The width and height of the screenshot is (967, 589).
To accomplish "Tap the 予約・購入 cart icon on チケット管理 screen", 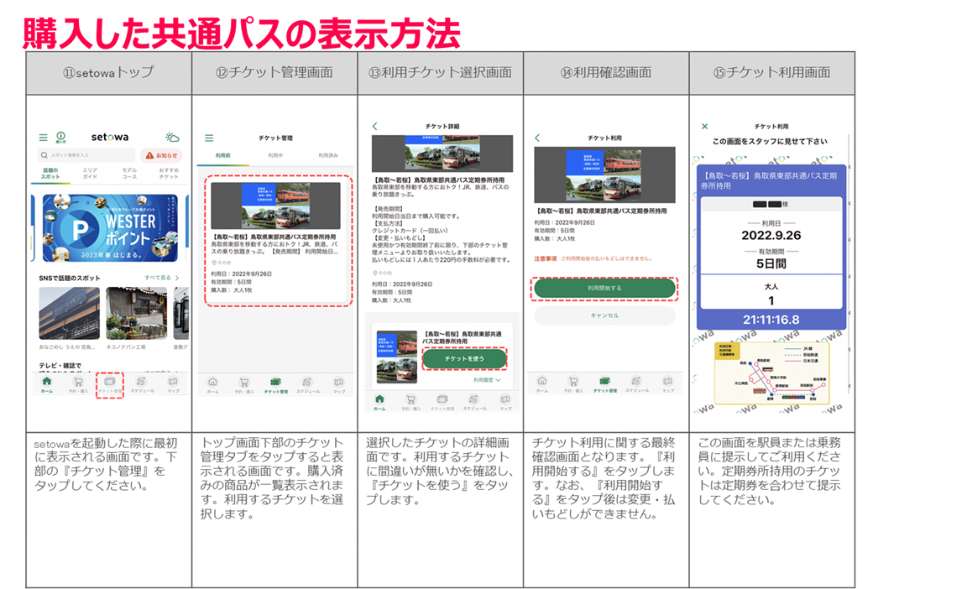I will (x=243, y=386).
